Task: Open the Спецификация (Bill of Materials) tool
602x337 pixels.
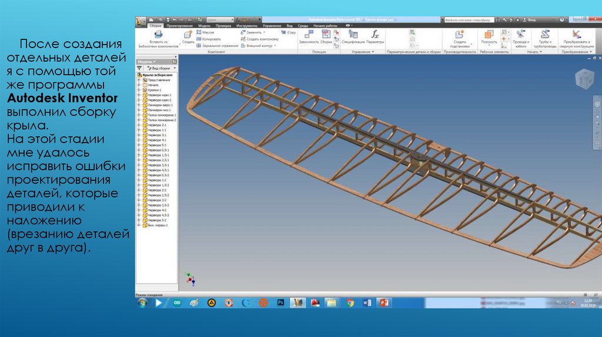Action: click(x=353, y=35)
